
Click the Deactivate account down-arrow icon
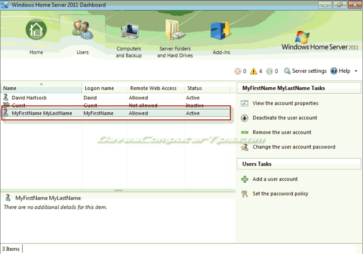(244, 118)
